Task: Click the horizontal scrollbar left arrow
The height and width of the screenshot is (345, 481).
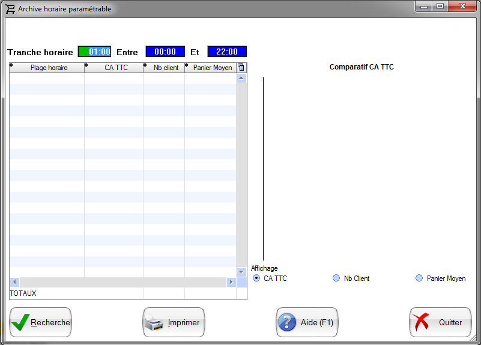Action: point(14,282)
